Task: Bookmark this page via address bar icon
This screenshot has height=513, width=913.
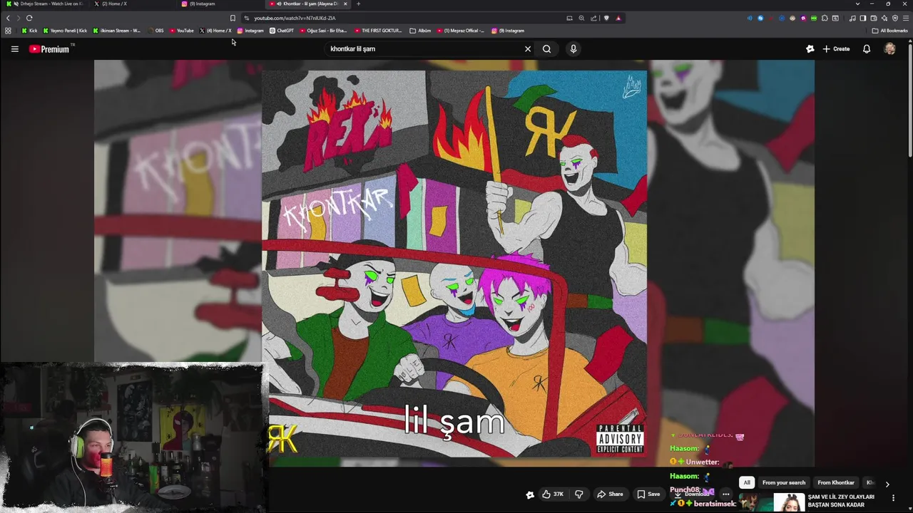Action: [x=233, y=18]
